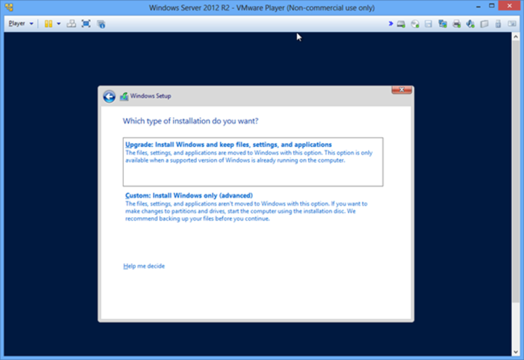Viewport: 524px width, 360px height.
Task: Click the network adapter device icon
Action: point(442,24)
